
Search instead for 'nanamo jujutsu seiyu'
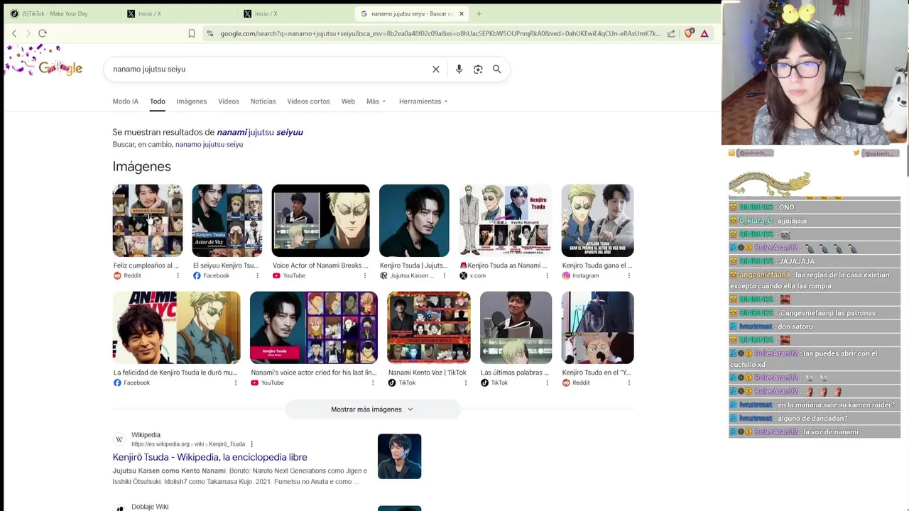pyautogui.click(x=209, y=144)
